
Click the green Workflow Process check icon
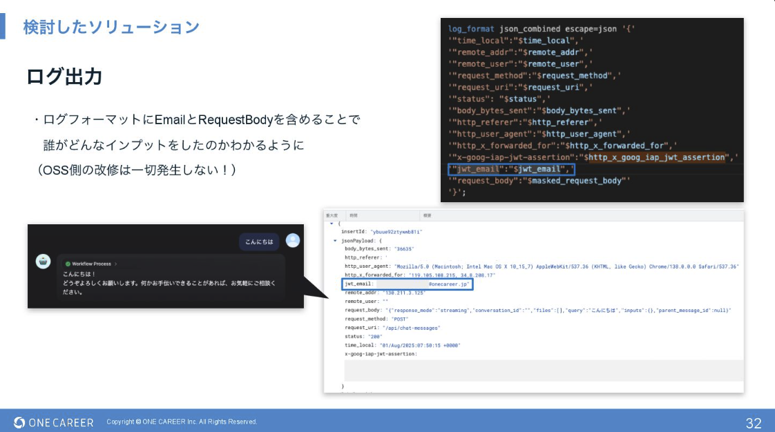(x=68, y=264)
